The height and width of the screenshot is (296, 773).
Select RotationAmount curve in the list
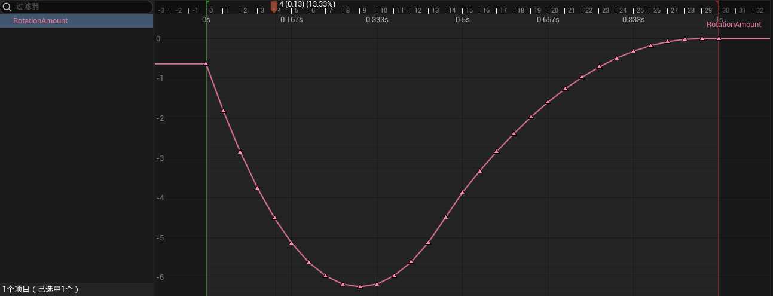pos(41,20)
